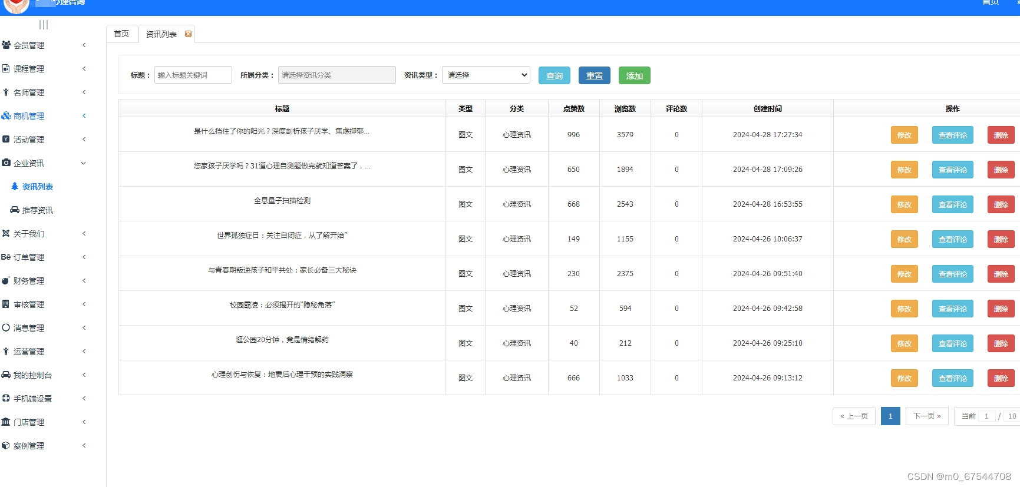Screen dimensions: 1020x487
Task: Click the 企业资讯 camera icon
Action: point(6,163)
